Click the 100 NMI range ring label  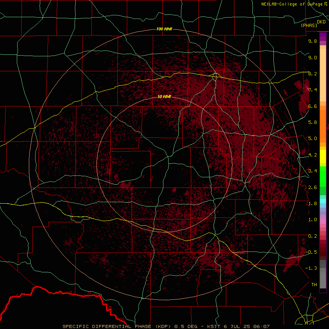(x=164, y=29)
